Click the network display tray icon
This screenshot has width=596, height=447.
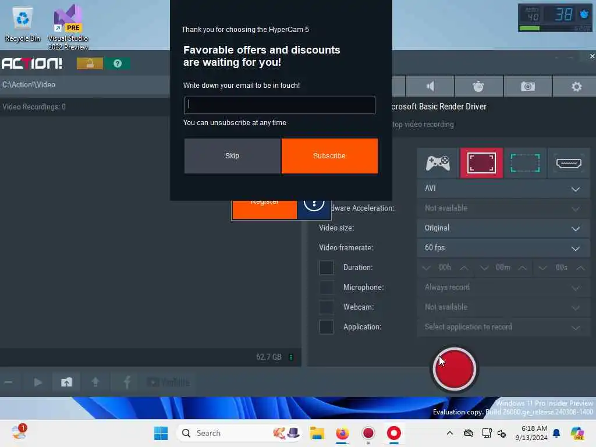(x=487, y=433)
